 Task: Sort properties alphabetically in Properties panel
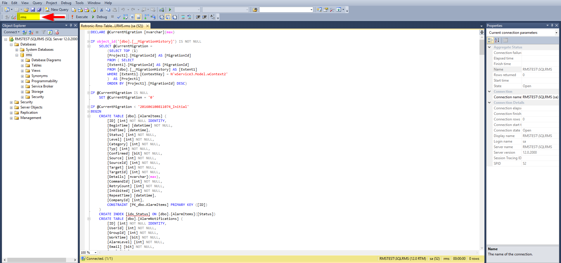coord(497,40)
